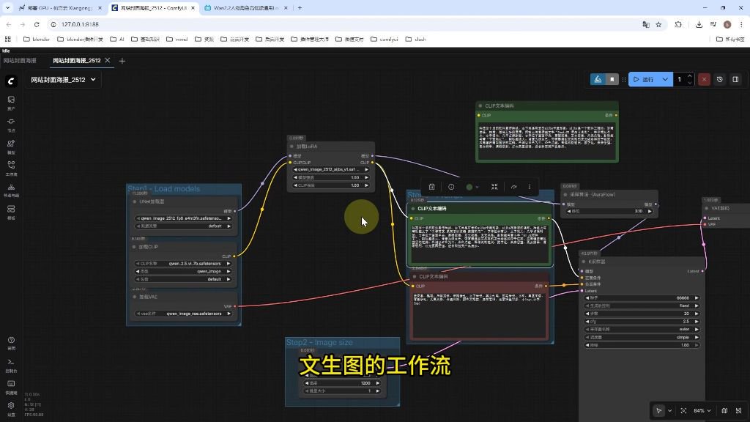This screenshot has width=750, height=422.
Task: Click the fit view icon in canvas toolbar
Action: (683, 410)
